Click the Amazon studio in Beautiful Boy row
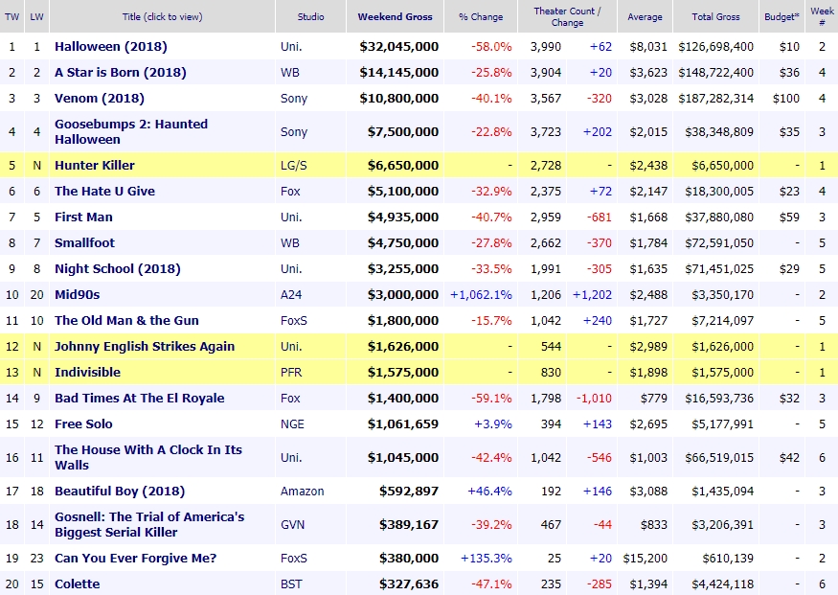Image resolution: width=838 pixels, height=595 pixels. pos(302,491)
